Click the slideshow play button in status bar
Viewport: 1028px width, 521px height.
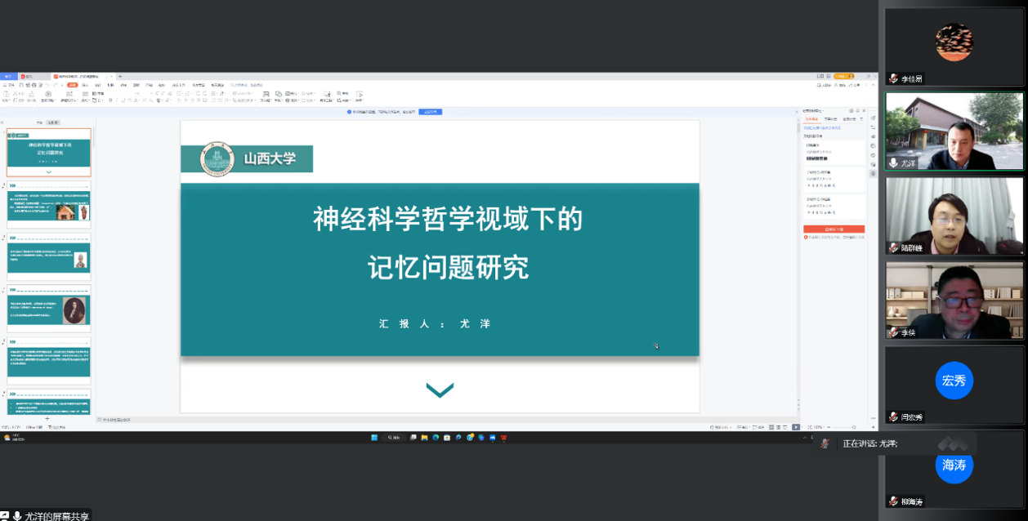pos(796,427)
